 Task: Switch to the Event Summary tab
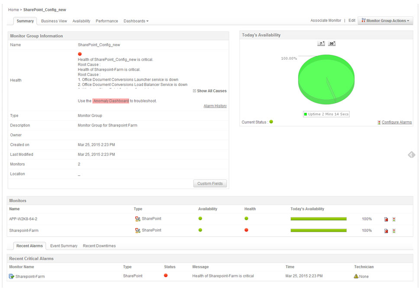(64, 246)
